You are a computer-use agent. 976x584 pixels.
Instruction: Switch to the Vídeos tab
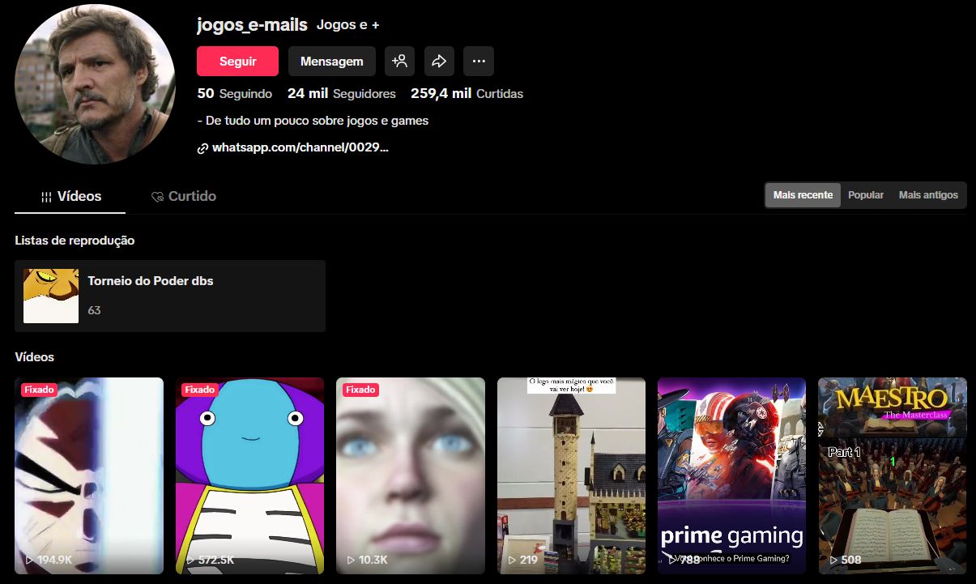70,197
